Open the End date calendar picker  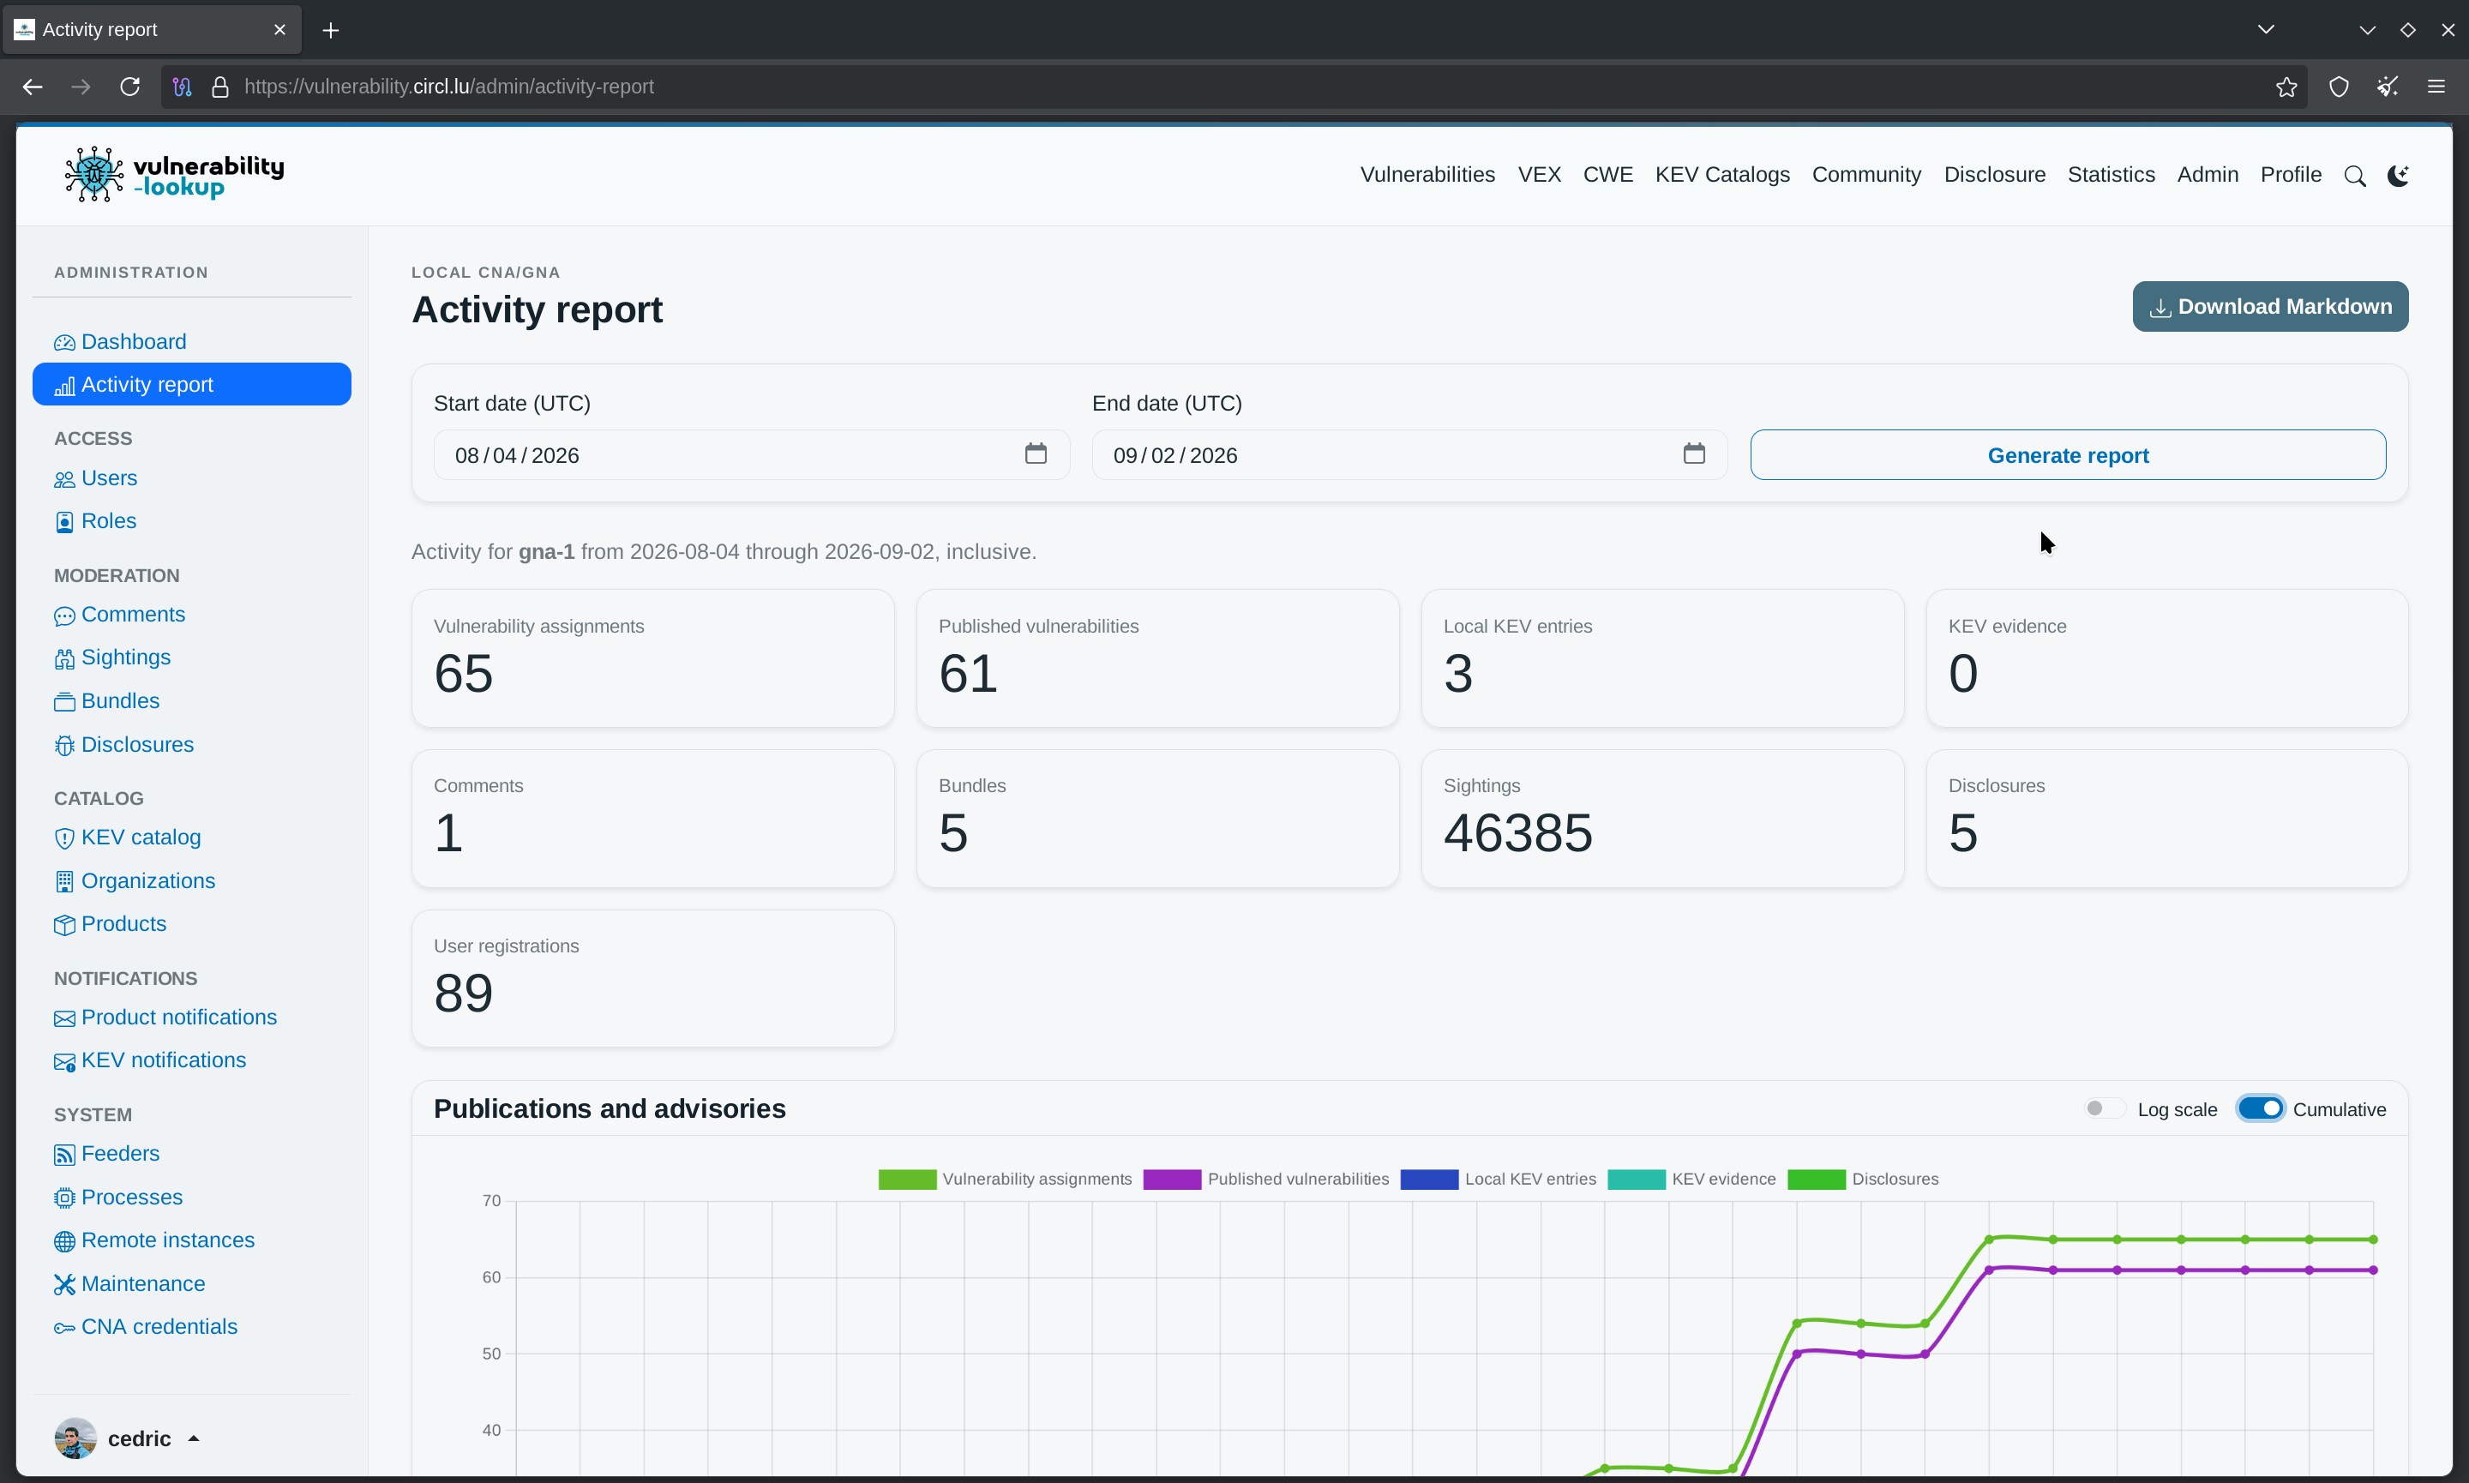1694,454
